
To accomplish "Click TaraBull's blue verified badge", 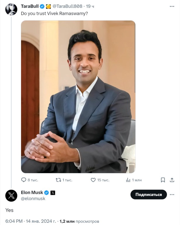I will pyautogui.click(x=42, y=6).
